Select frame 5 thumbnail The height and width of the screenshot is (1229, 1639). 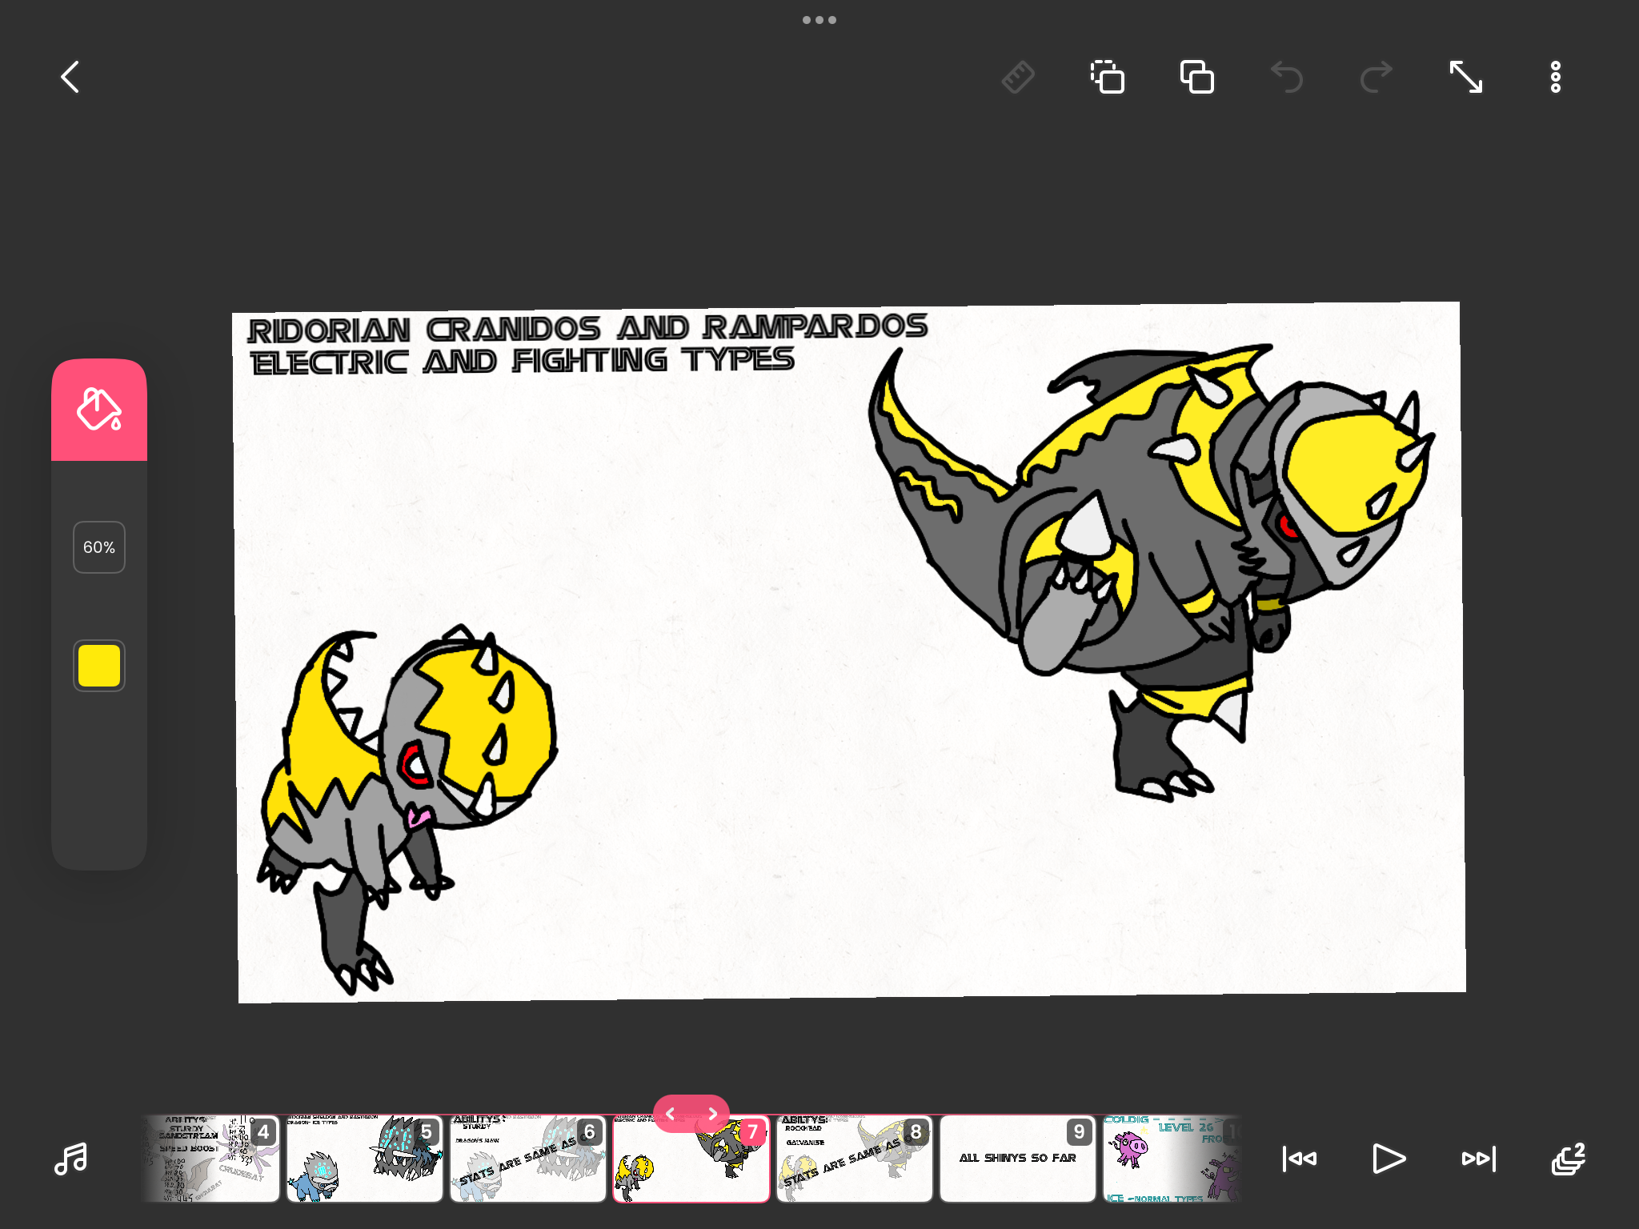(x=365, y=1159)
